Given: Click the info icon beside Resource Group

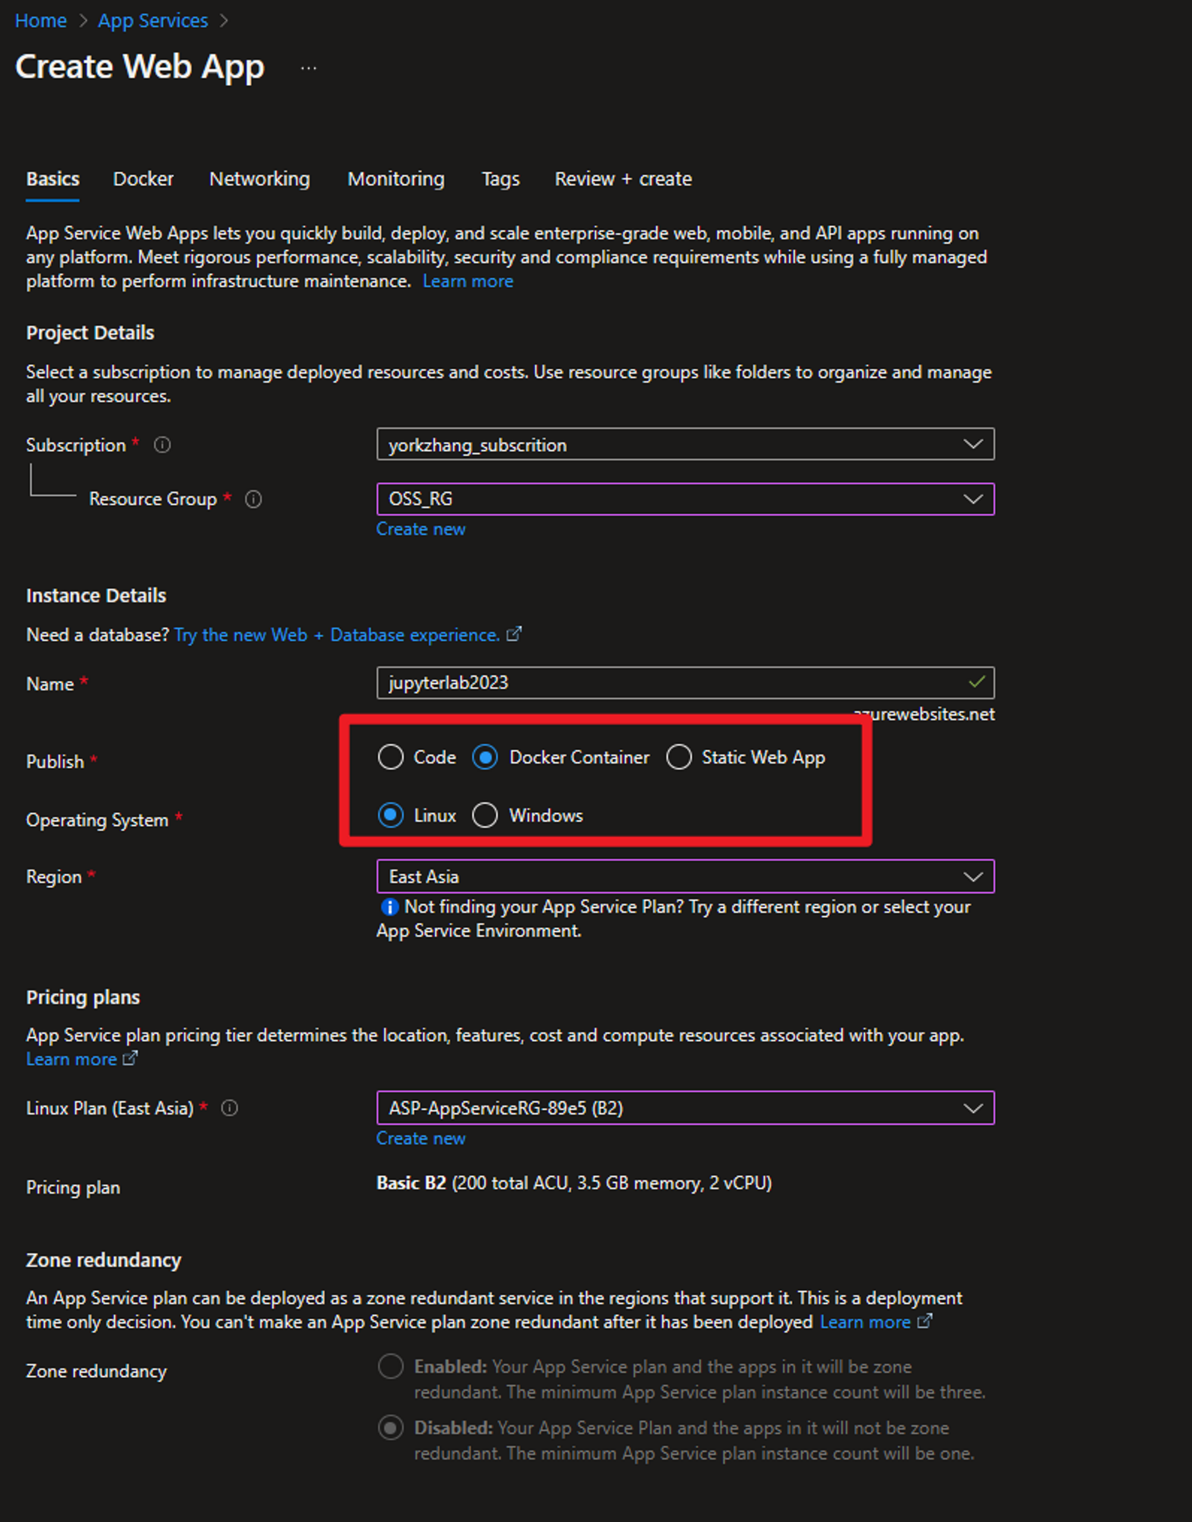Looking at the screenshot, I should point(253,499).
